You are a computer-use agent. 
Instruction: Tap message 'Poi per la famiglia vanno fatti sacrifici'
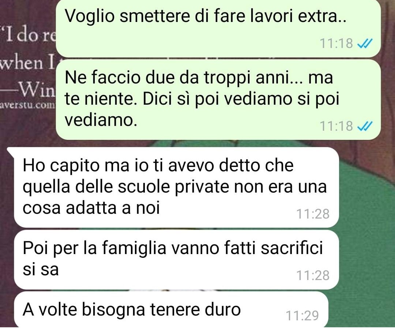click(x=176, y=260)
